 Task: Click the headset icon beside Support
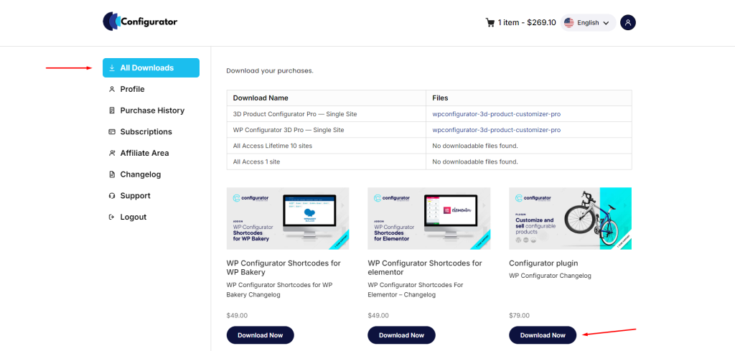click(x=111, y=196)
